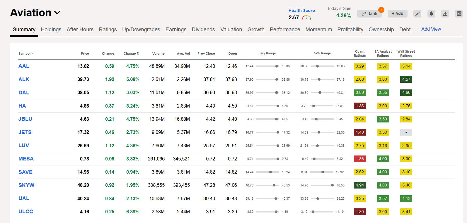467x223 pixels.
Task: Open the Earnings tab
Action: [x=176, y=30]
